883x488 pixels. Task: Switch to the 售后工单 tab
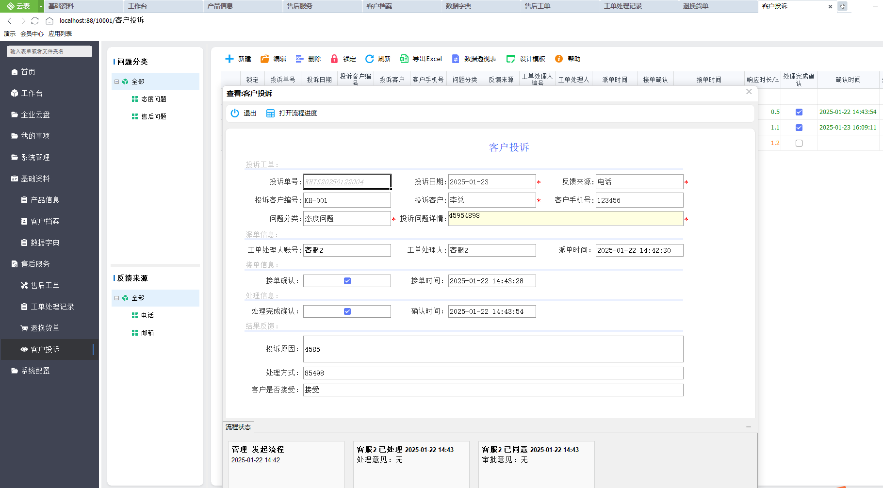click(x=538, y=6)
